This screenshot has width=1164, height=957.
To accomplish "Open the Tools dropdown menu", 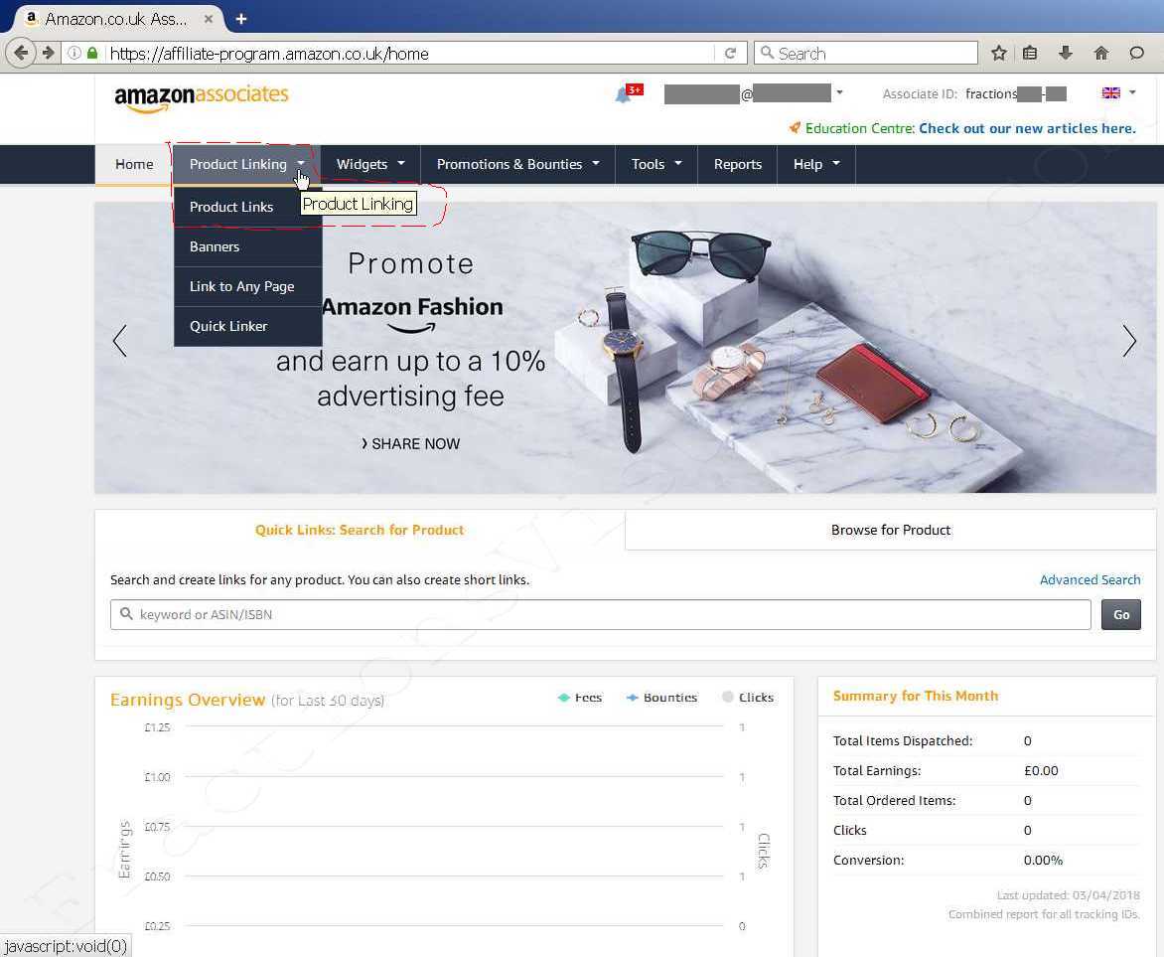I will tap(656, 164).
